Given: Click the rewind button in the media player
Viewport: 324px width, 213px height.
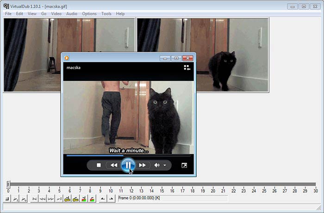Looking at the screenshot, I should click(113, 165).
